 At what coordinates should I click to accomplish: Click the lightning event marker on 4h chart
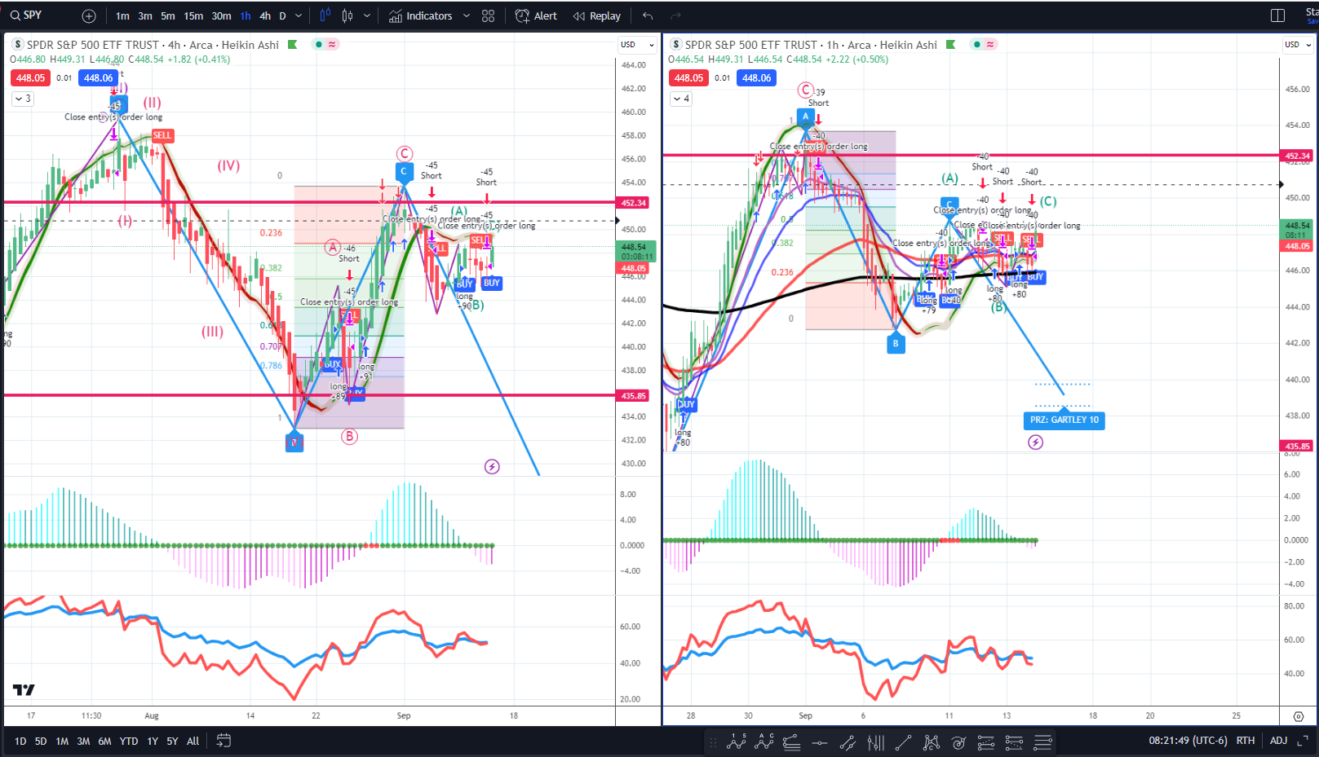(492, 467)
